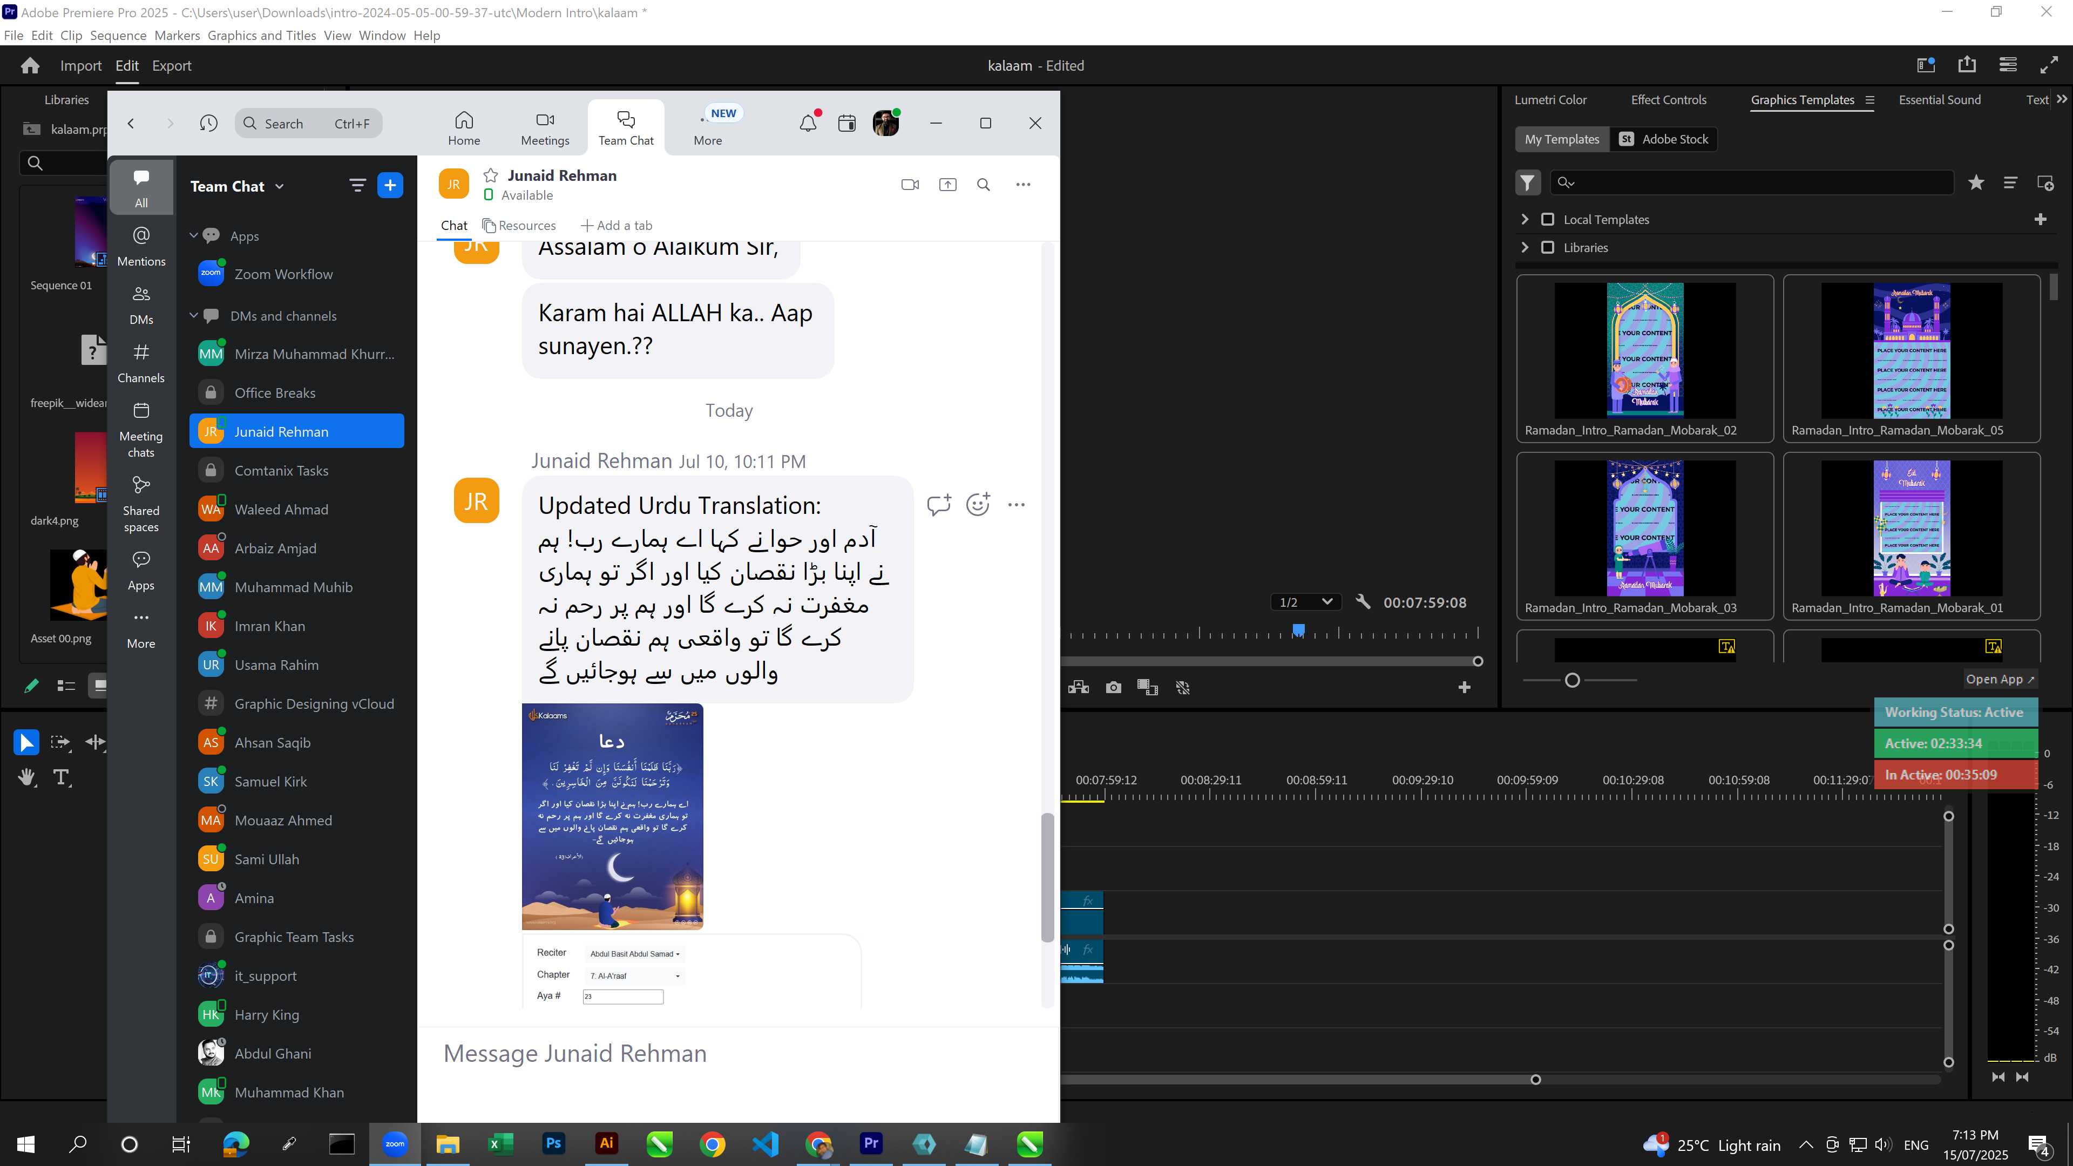Open Graphic Designing vCloud channel
The width and height of the screenshot is (2073, 1166).
297,704
